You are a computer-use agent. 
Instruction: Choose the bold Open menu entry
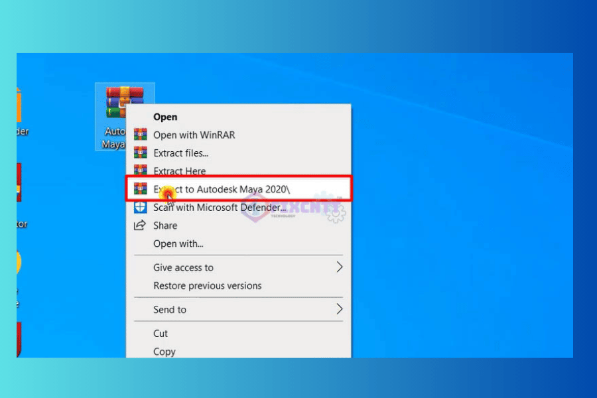(165, 117)
